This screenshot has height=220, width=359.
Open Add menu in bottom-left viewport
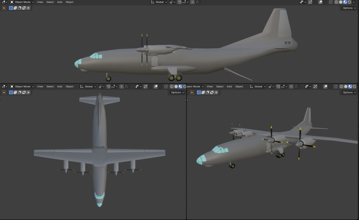(x=60, y=86)
